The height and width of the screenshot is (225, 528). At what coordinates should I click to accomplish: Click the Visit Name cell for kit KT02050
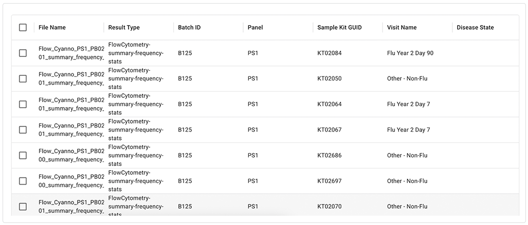click(407, 78)
